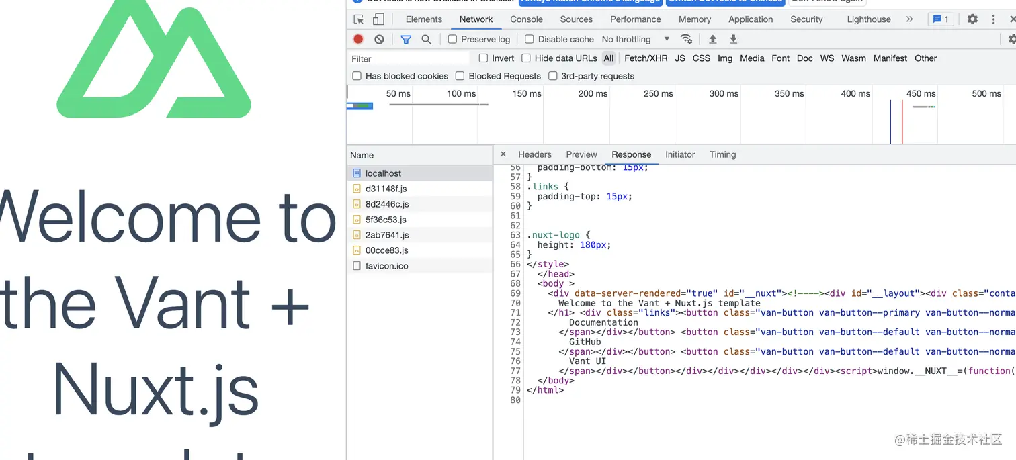Select the 2ab7641.js request

(x=420, y=235)
